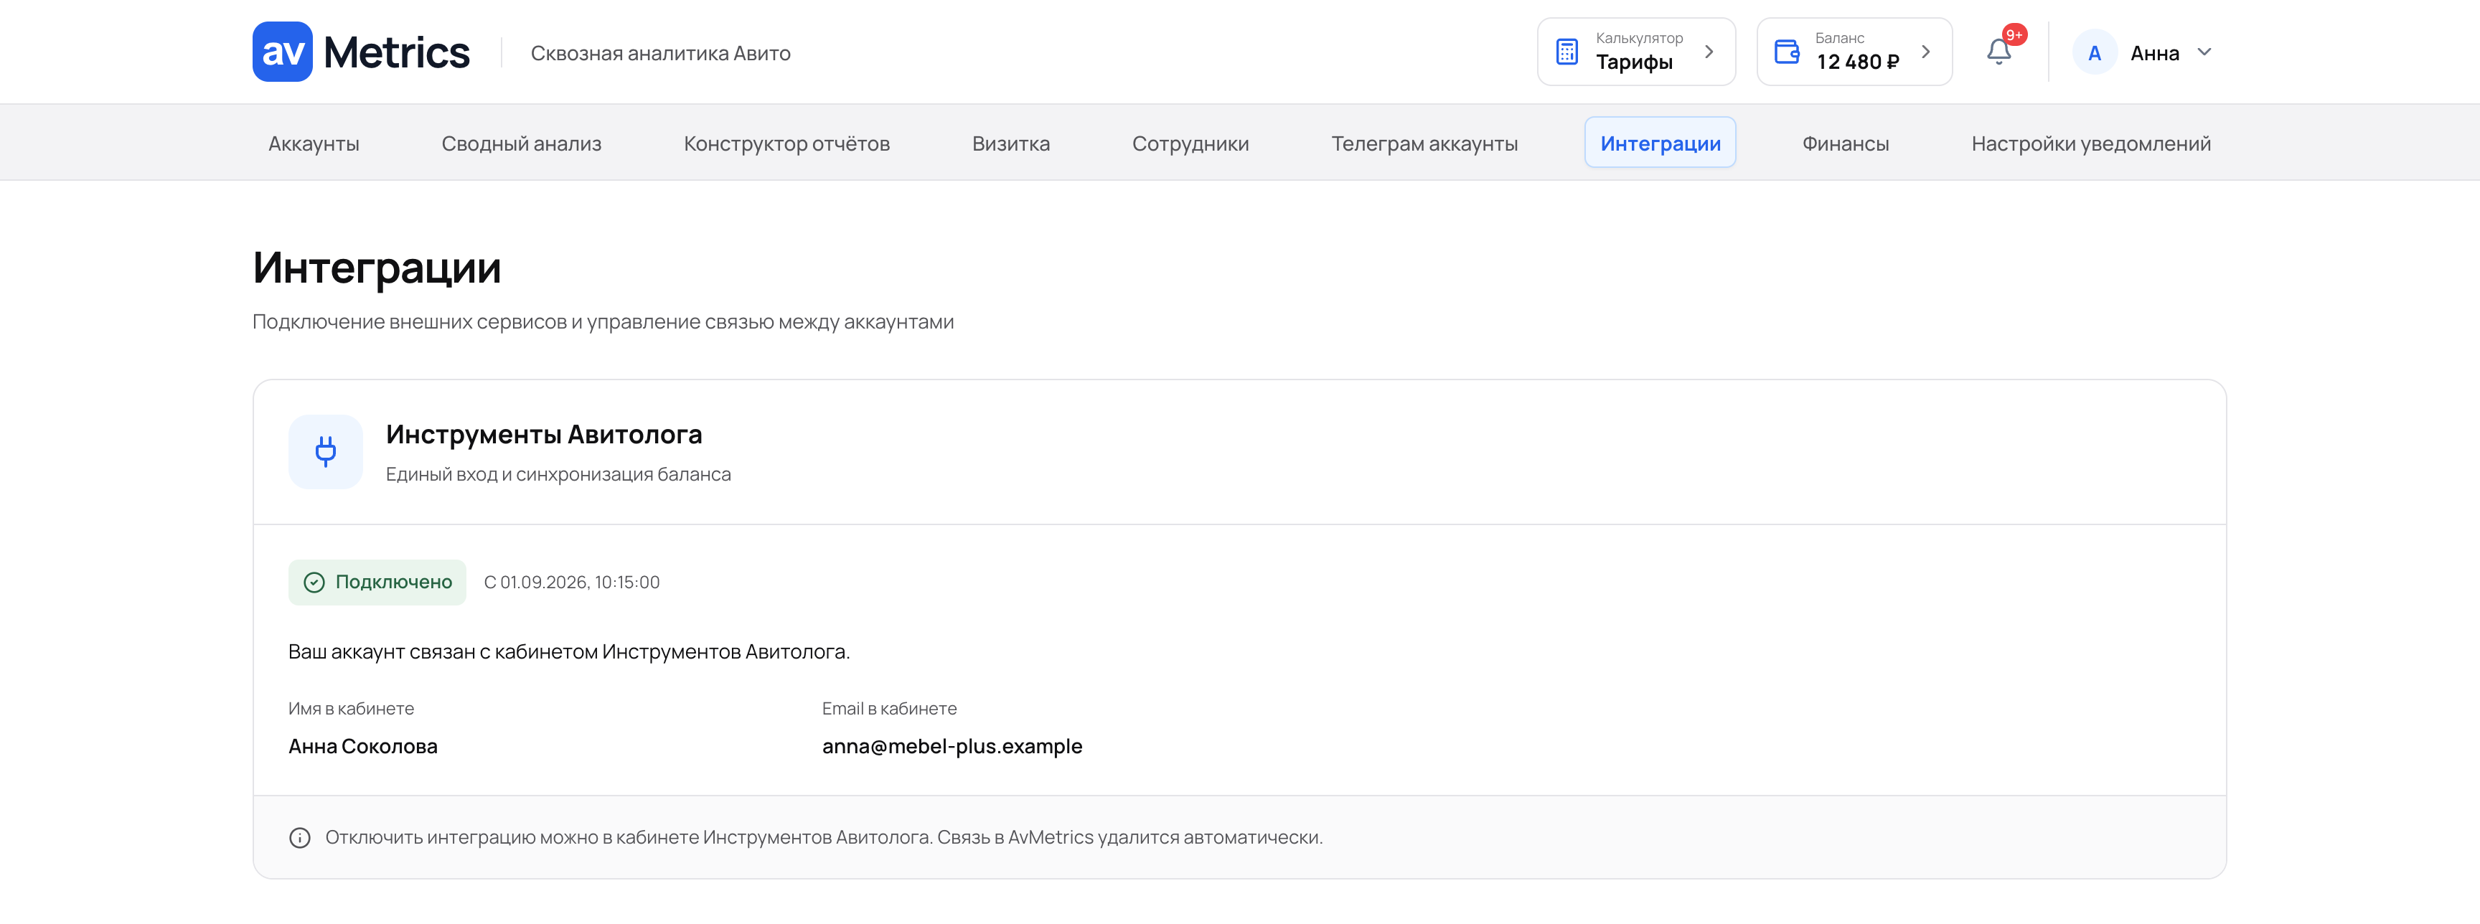Click the wallet icon
2480x924 pixels.
1787,52
